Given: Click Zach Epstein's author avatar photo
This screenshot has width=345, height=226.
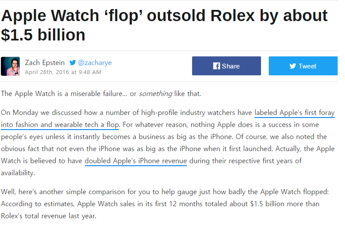Looking at the screenshot, I should click(10, 66).
